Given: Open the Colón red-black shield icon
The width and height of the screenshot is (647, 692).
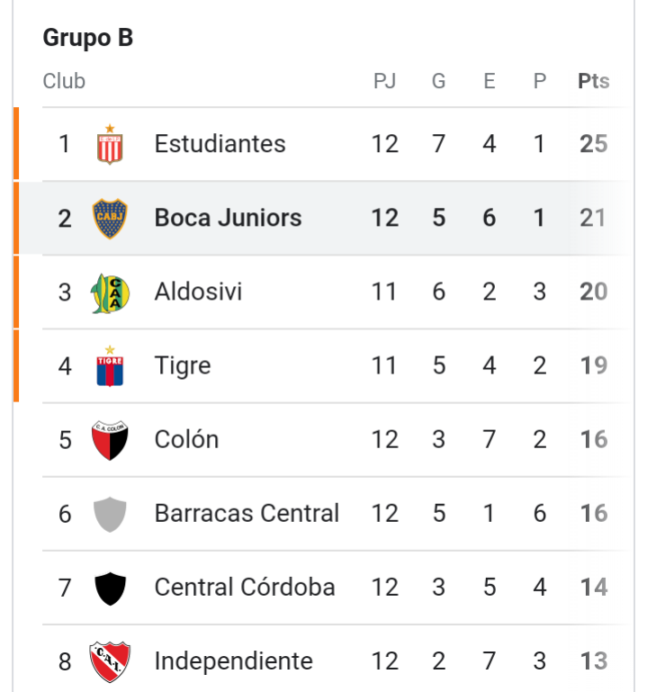Looking at the screenshot, I should pos(110,440).
